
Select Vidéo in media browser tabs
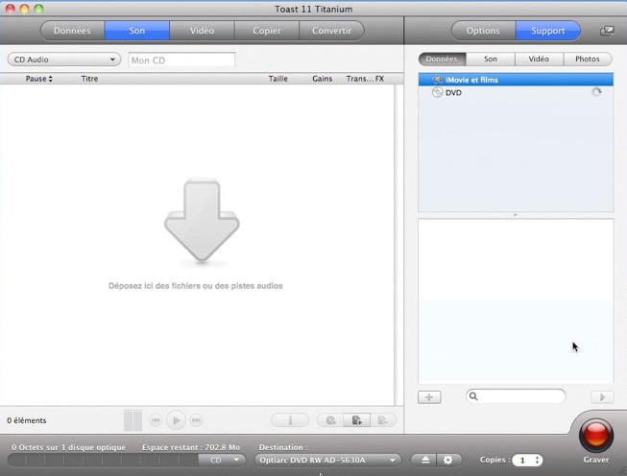click(x=539, y=59)
